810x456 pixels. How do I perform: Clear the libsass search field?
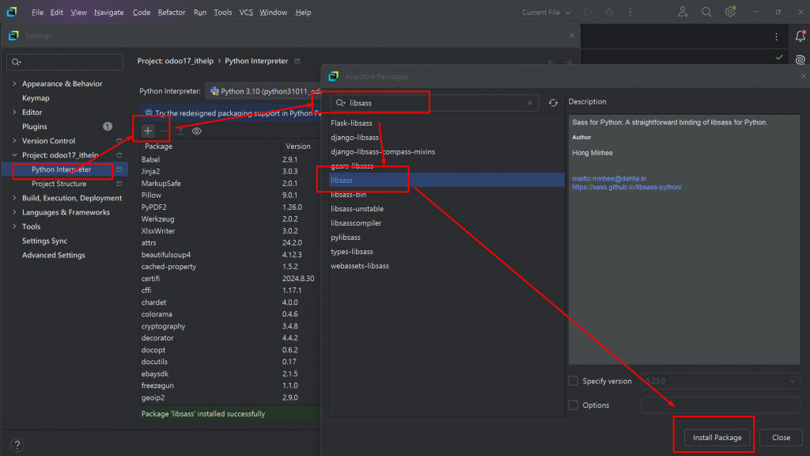529,103
